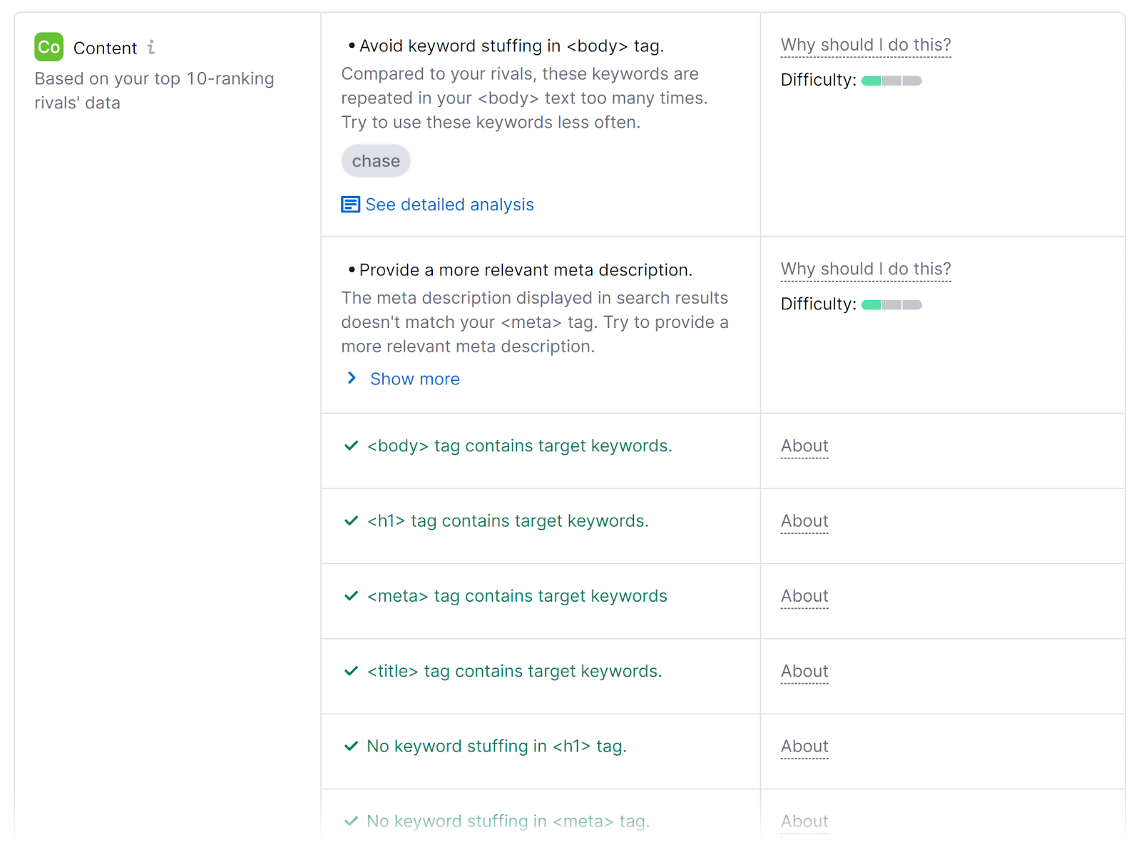Click Why should I do this for keyword stuffing
The width and height of the screenshot is (1141, 847).
[x=865, y=44]
